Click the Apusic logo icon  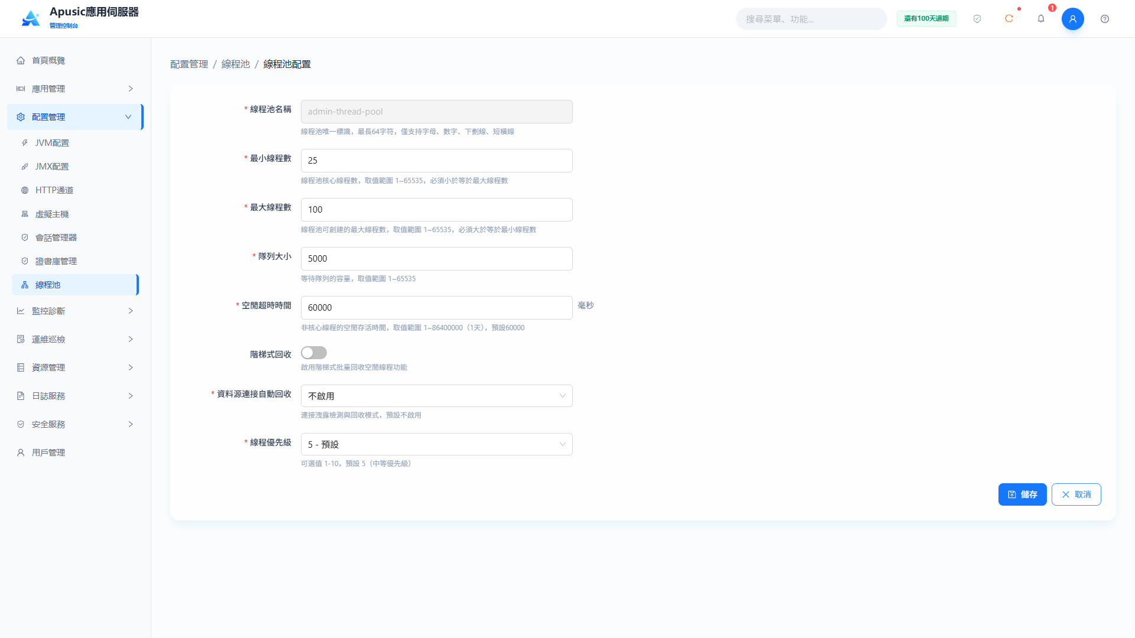coord(31,18)
